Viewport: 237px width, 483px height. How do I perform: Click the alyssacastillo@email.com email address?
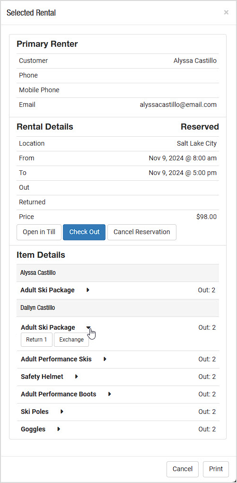[x=178, y=105]
